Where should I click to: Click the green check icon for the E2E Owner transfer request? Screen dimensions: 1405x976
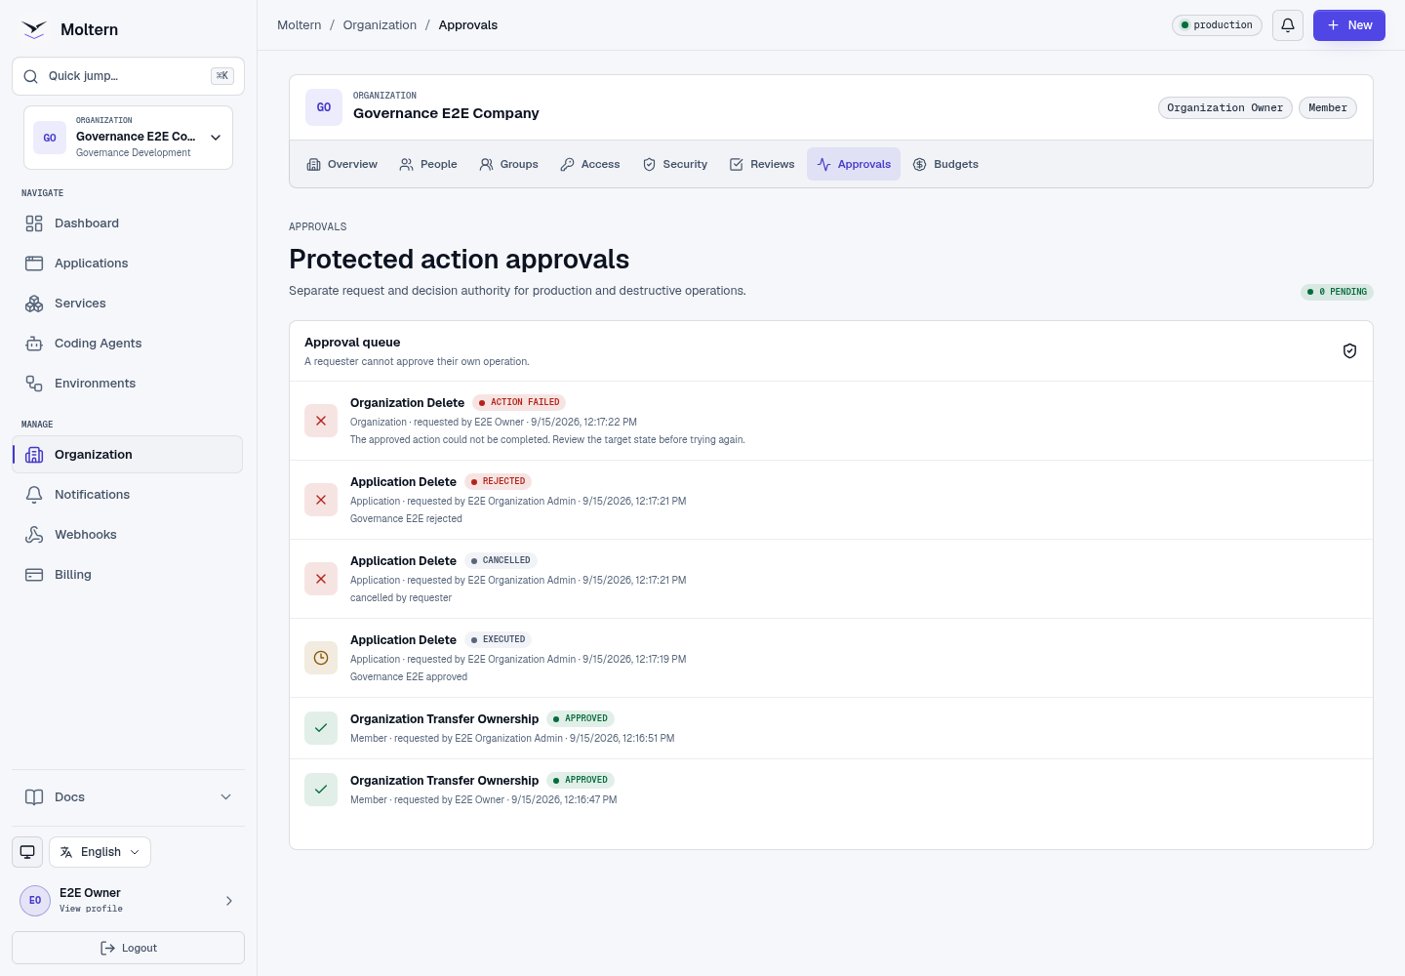[321, 790]
